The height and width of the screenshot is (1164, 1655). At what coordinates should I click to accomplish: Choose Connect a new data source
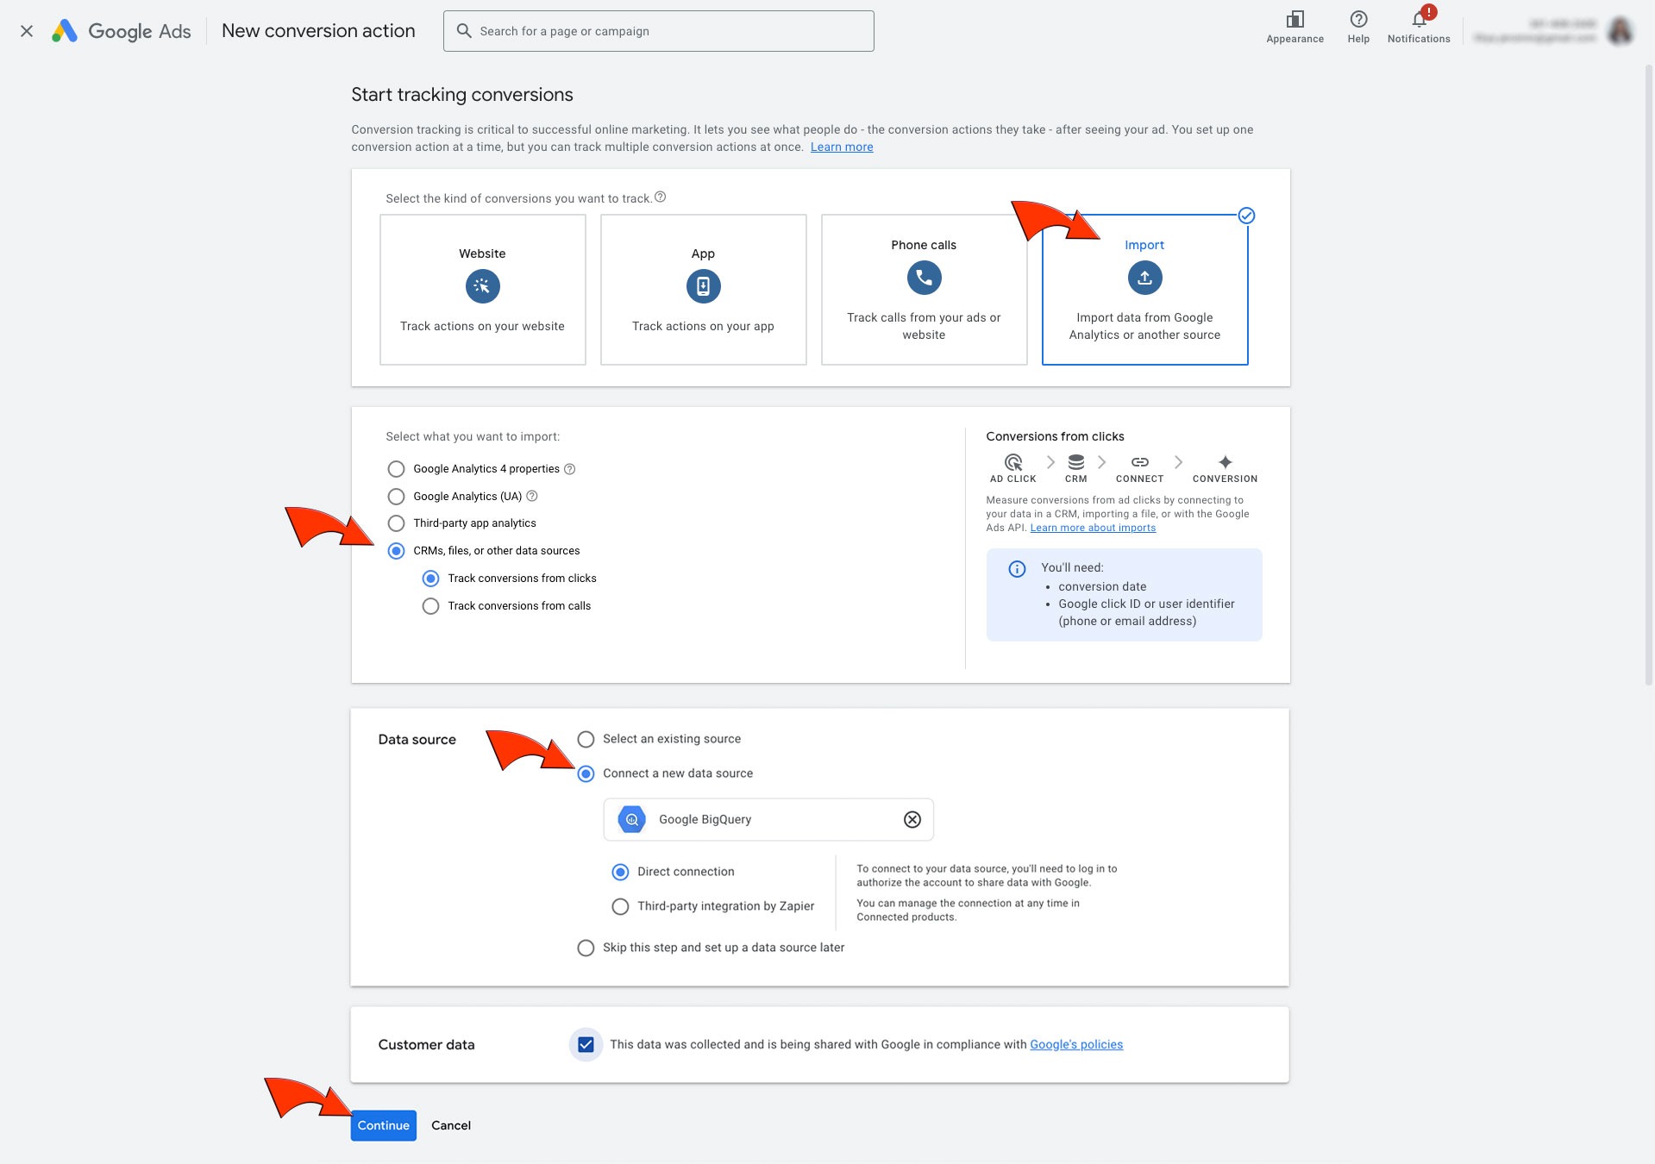pyautogui.click(x=586, y=773)
